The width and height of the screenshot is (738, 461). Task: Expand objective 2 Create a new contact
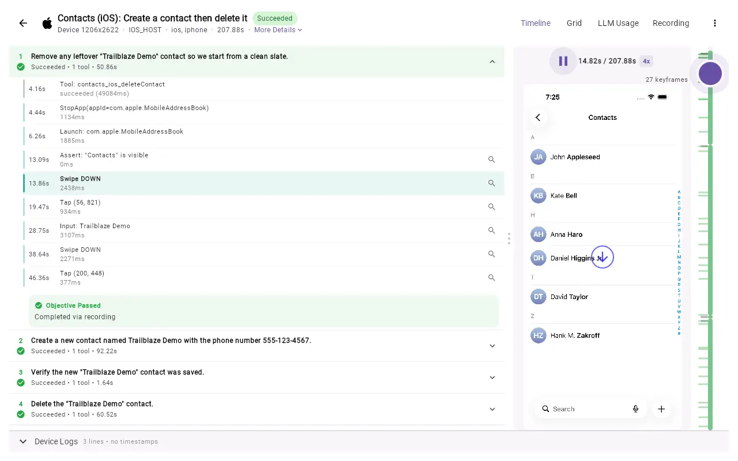(492, 346)
